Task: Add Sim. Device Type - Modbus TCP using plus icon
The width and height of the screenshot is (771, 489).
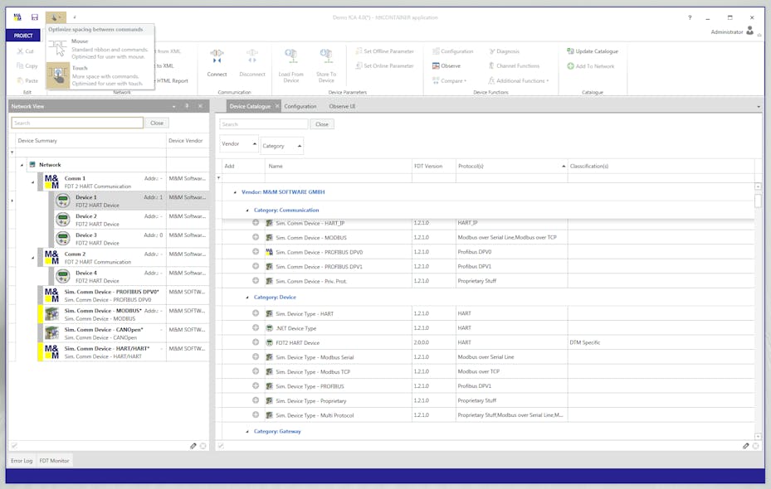Action: point(256,371)
